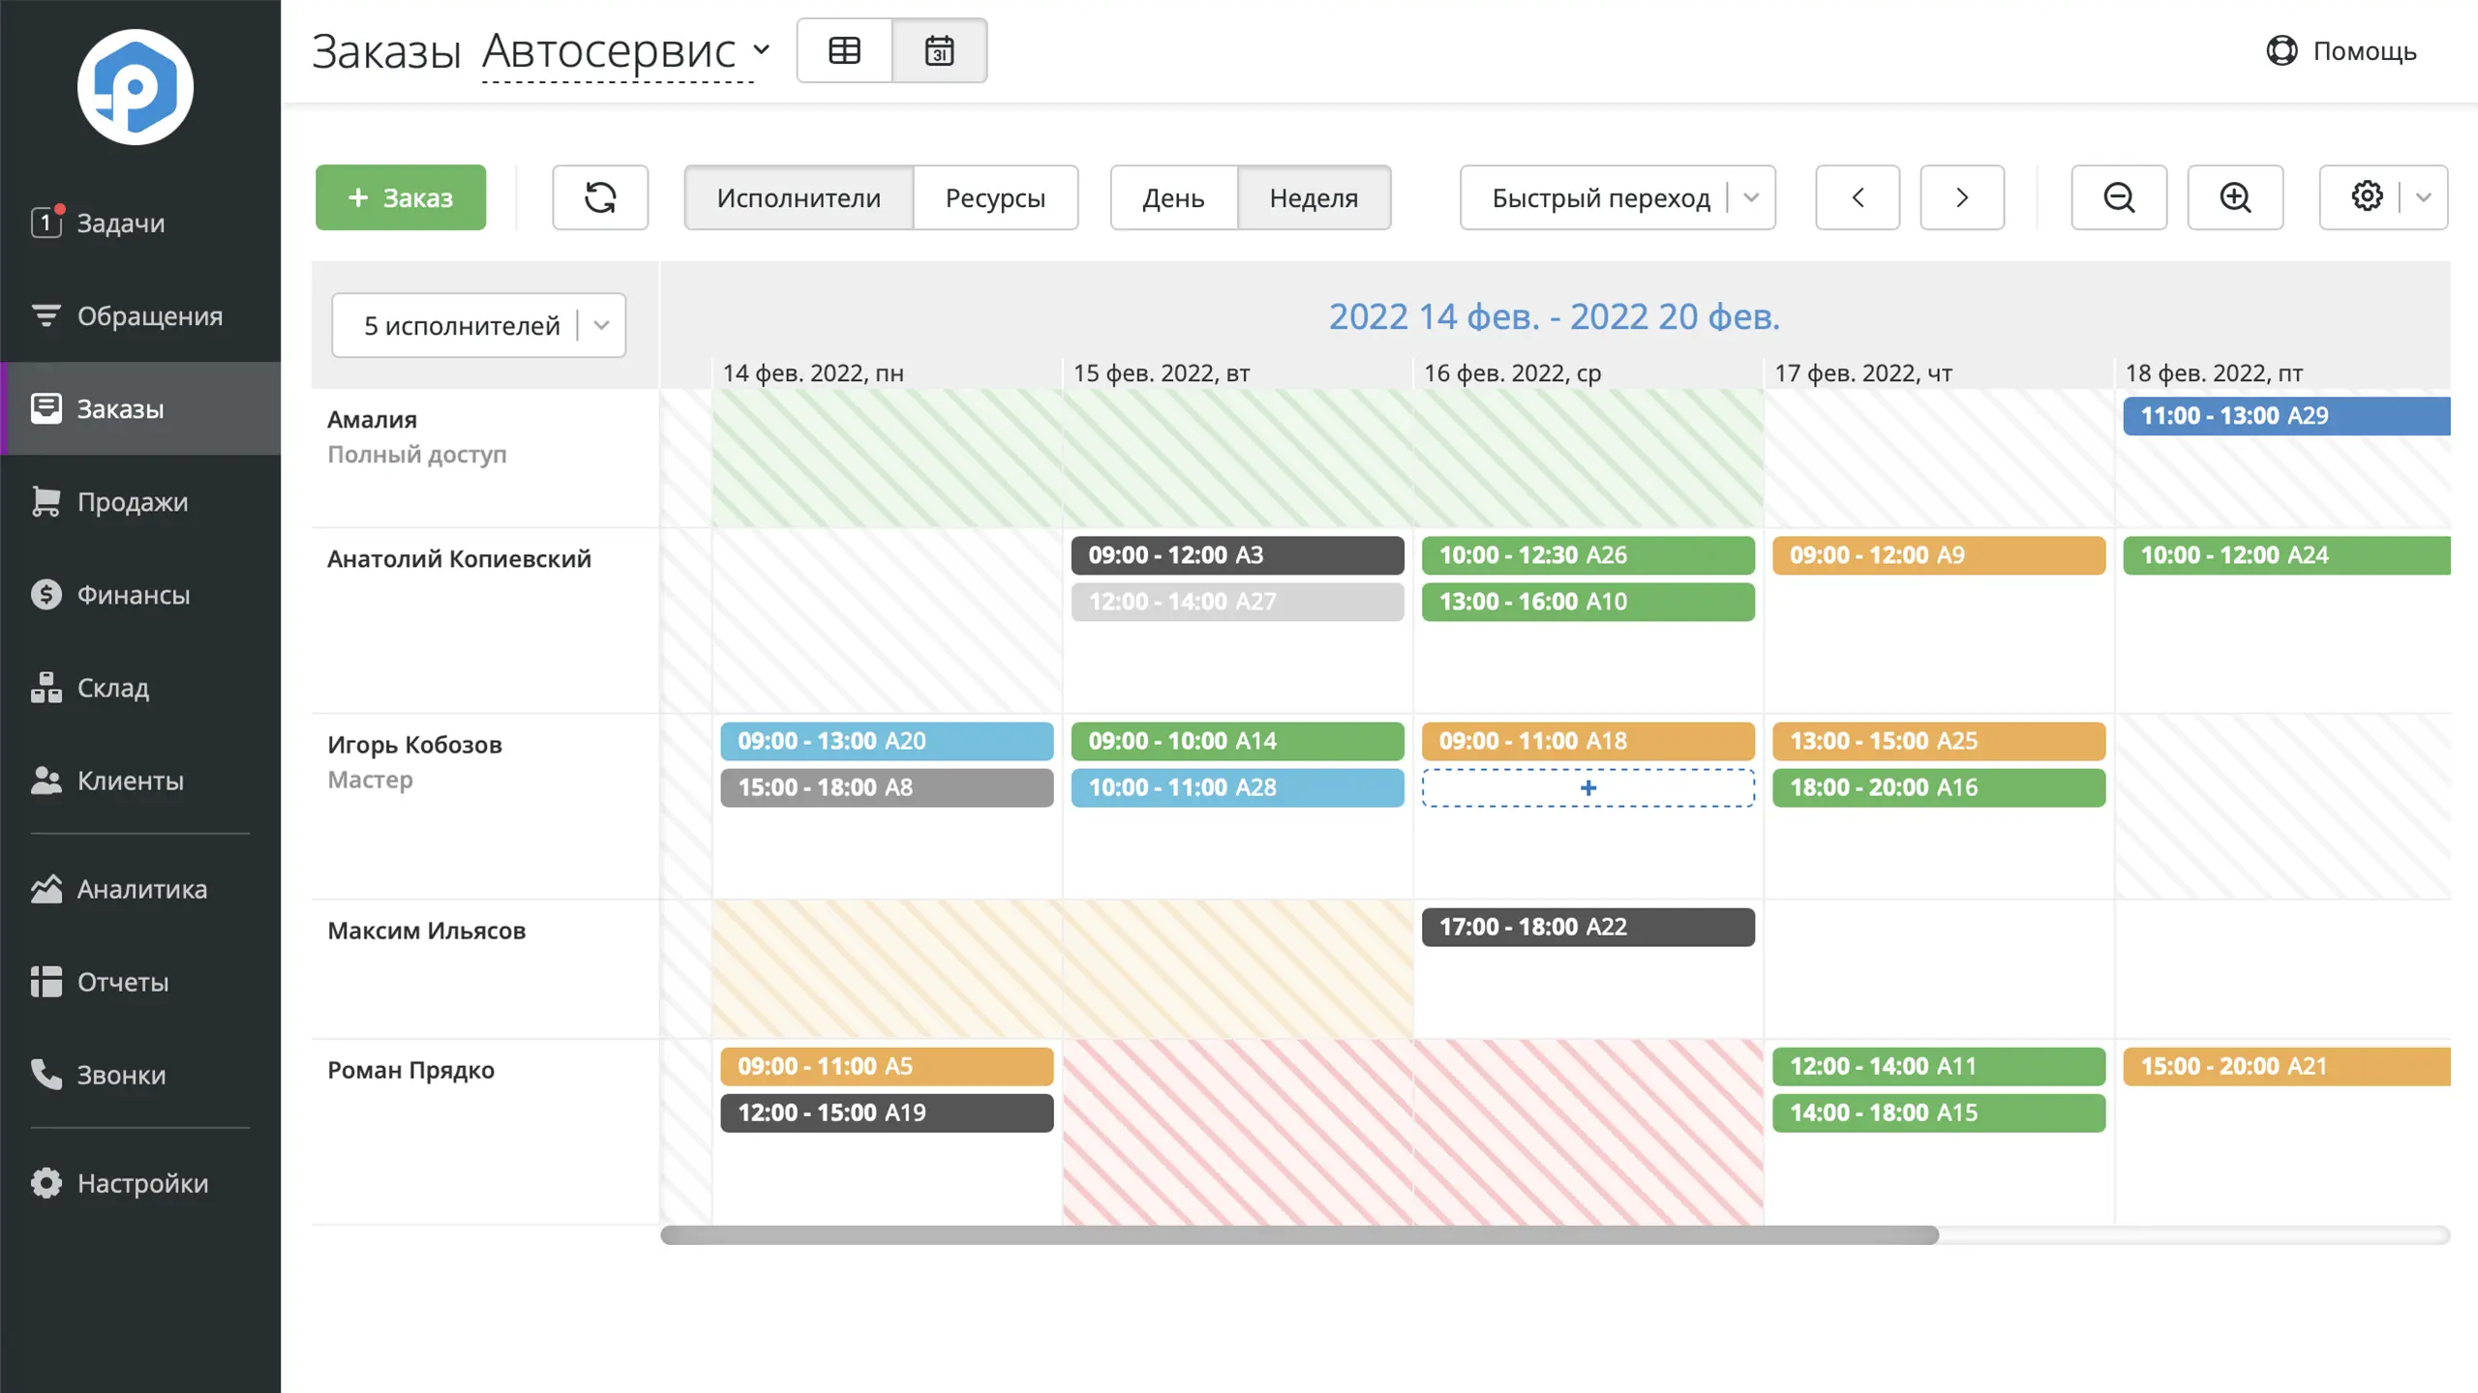Open Финансы in the sidebar
The width and height of the screenshot is (2478, 1393).
[x=140, y=594]
